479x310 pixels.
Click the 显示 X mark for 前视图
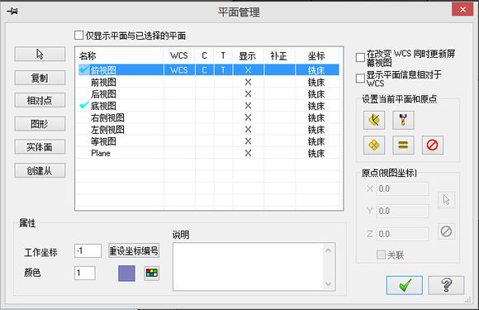coord(248,82)
